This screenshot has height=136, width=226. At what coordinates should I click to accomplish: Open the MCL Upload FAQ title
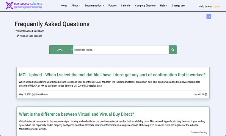point(112,75)
